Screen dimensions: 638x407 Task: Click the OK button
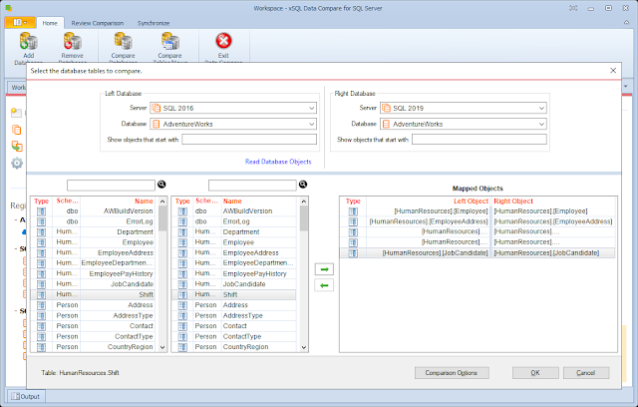(535, 373)
